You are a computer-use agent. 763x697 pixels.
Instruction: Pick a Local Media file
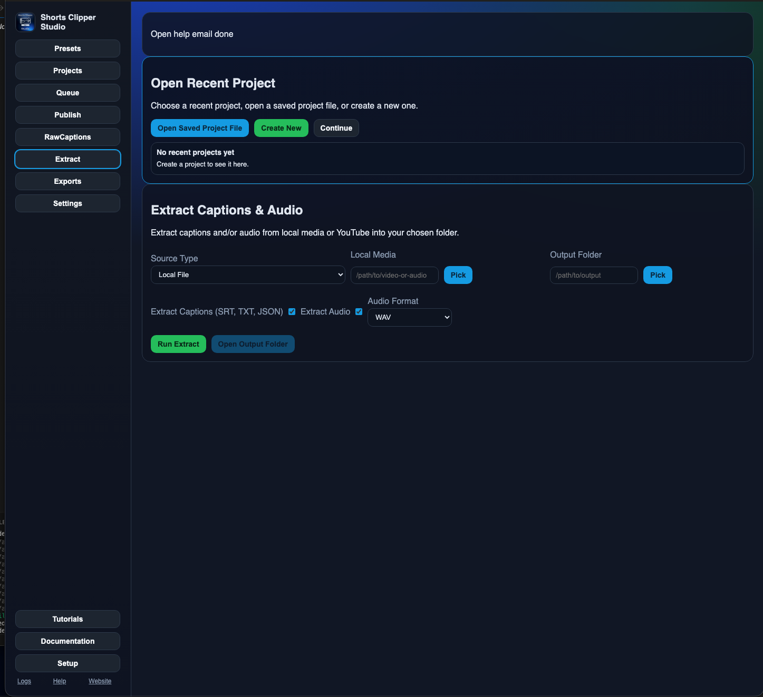coord(458,275)
